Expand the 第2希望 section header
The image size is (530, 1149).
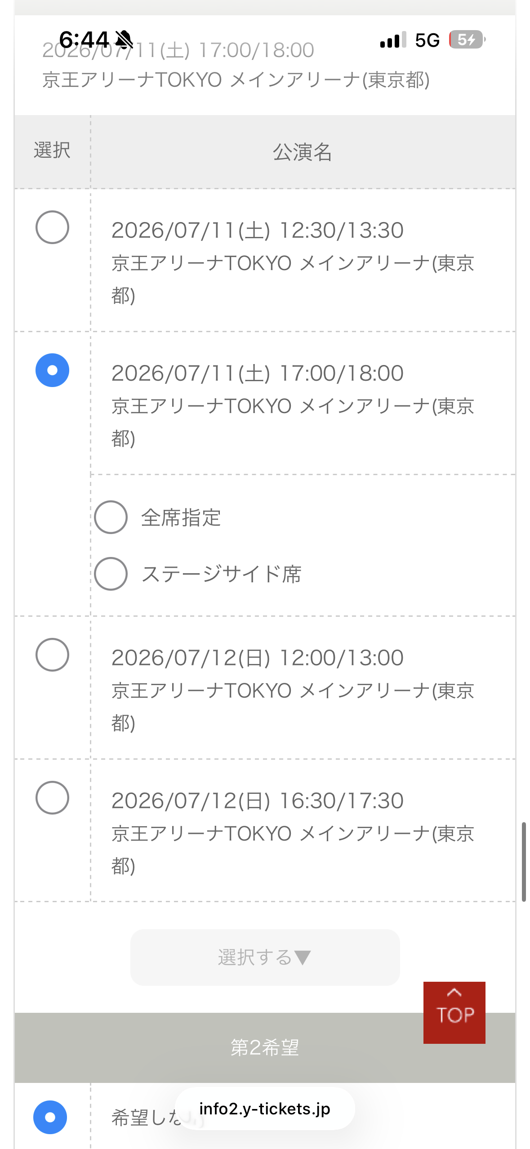click(265, 1048)
